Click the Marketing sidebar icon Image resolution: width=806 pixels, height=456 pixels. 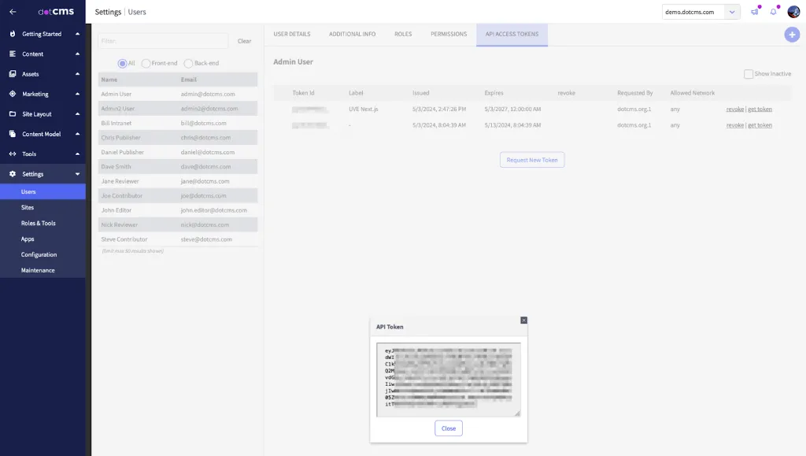13,94
